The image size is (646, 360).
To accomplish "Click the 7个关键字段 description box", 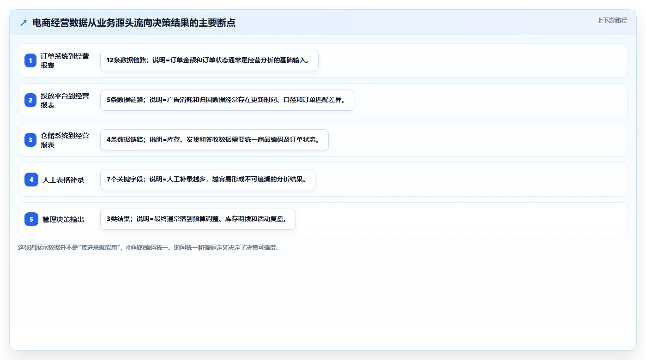I will 208,180.
